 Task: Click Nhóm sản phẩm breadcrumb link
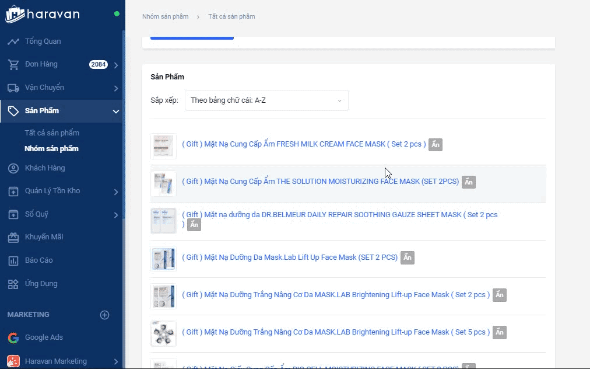[x=165, y=16]
